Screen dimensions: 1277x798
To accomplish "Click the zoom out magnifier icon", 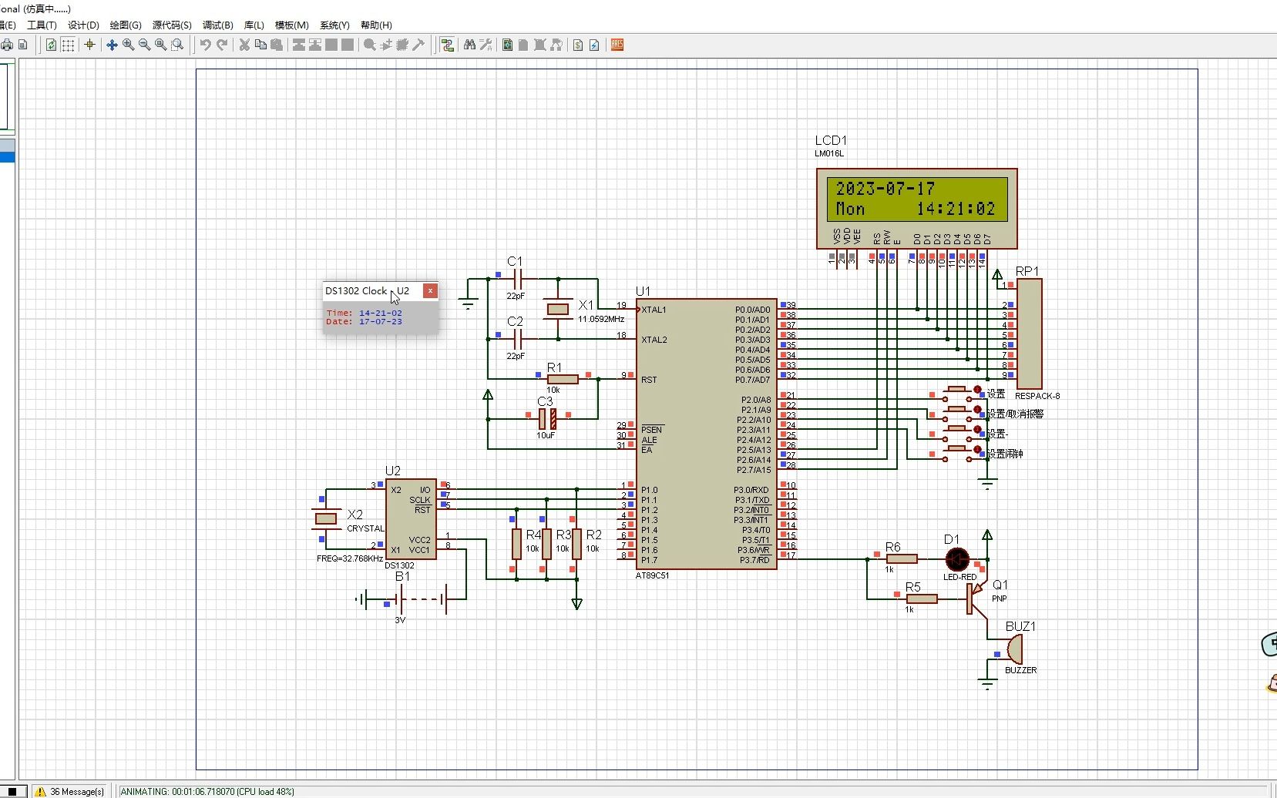I will click(145, 45).
